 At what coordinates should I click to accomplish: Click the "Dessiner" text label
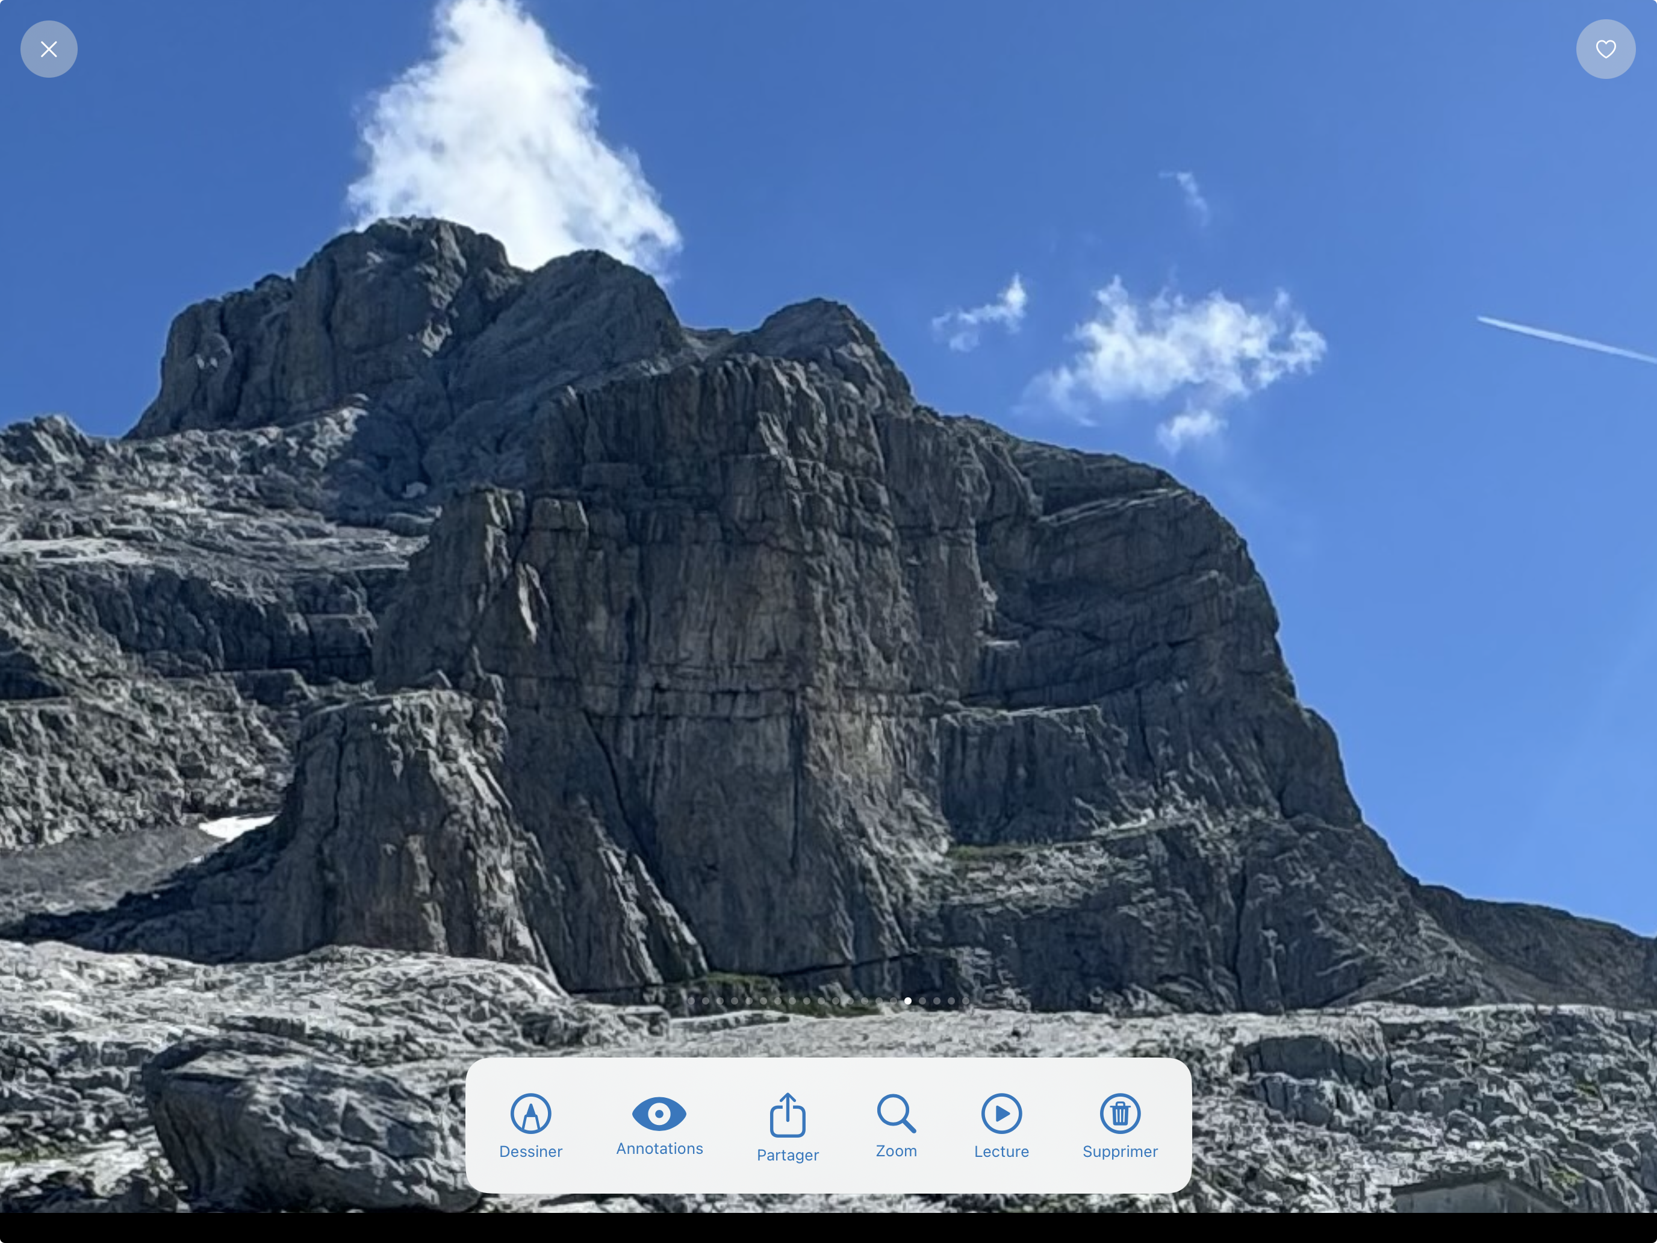click(x=530, y=1151)
